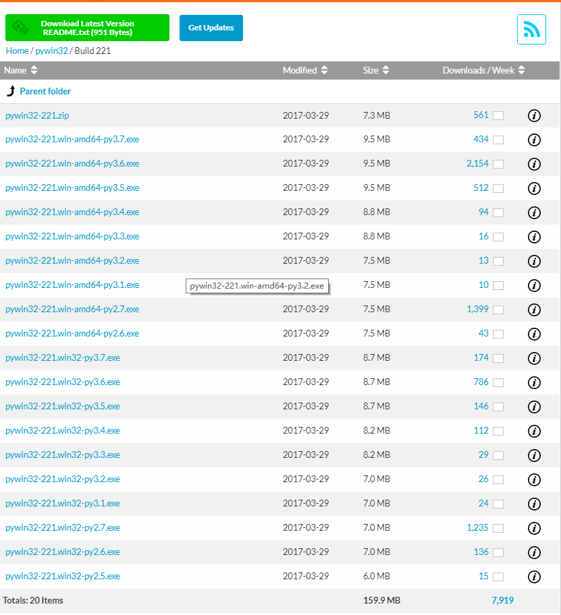561x615 pixels.
Task: Show info for win32-py3.1.exe file
Action: 534,504
